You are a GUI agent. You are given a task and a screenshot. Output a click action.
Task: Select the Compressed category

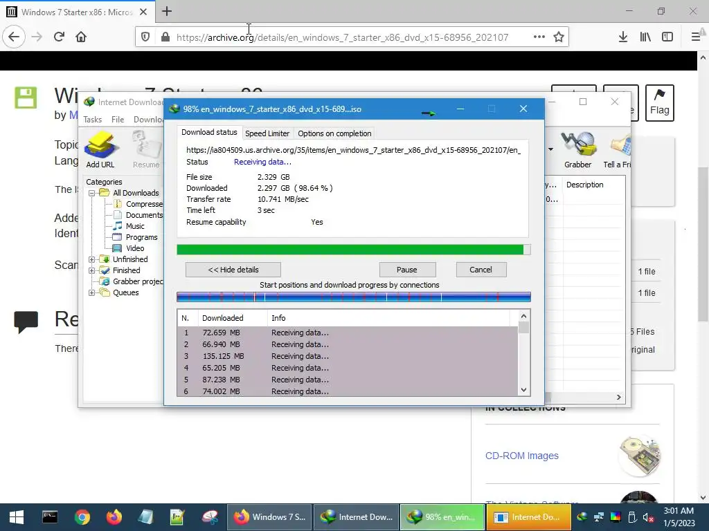pyautogui.click(x=138, y=204)
